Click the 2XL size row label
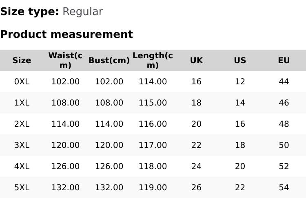 click(x=22, y=124)
